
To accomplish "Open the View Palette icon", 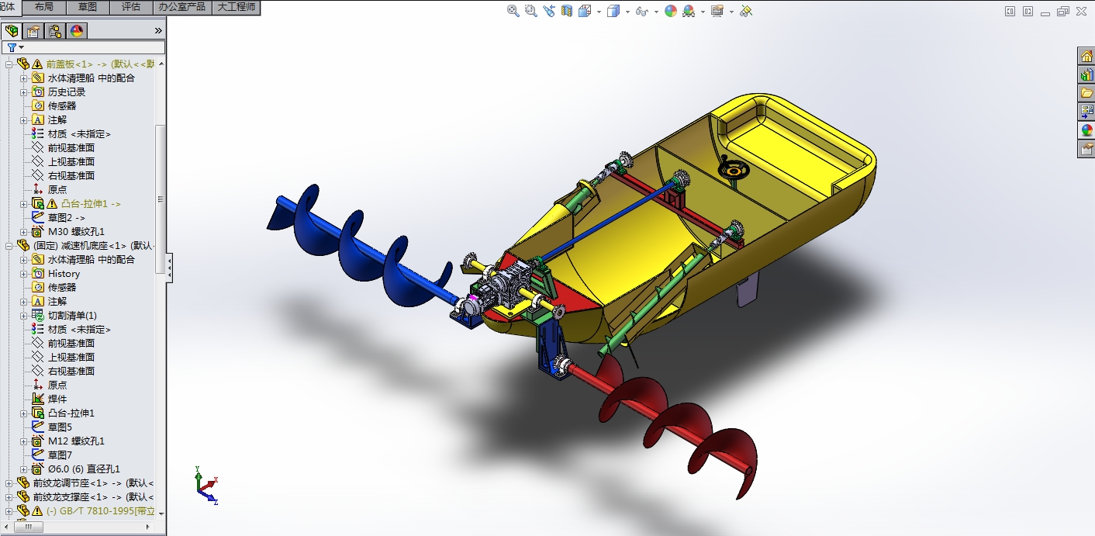I will point(1086,112).
